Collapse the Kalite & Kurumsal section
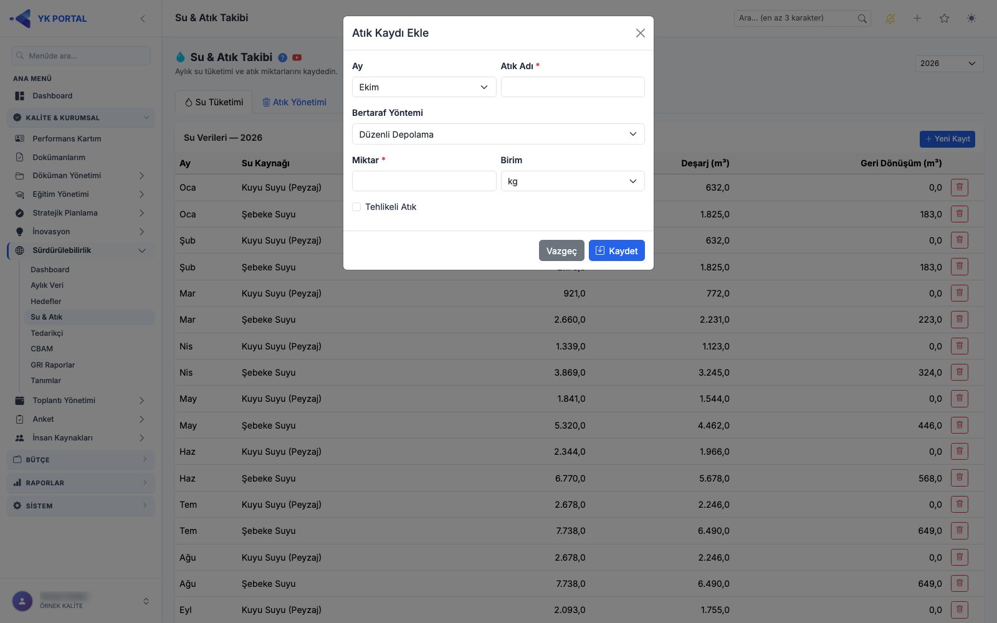Screen dimensions: 997x623 coord(81,118)
